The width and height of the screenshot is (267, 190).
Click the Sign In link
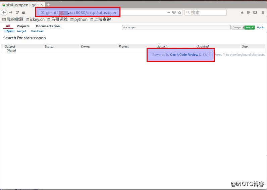point(260,28)
